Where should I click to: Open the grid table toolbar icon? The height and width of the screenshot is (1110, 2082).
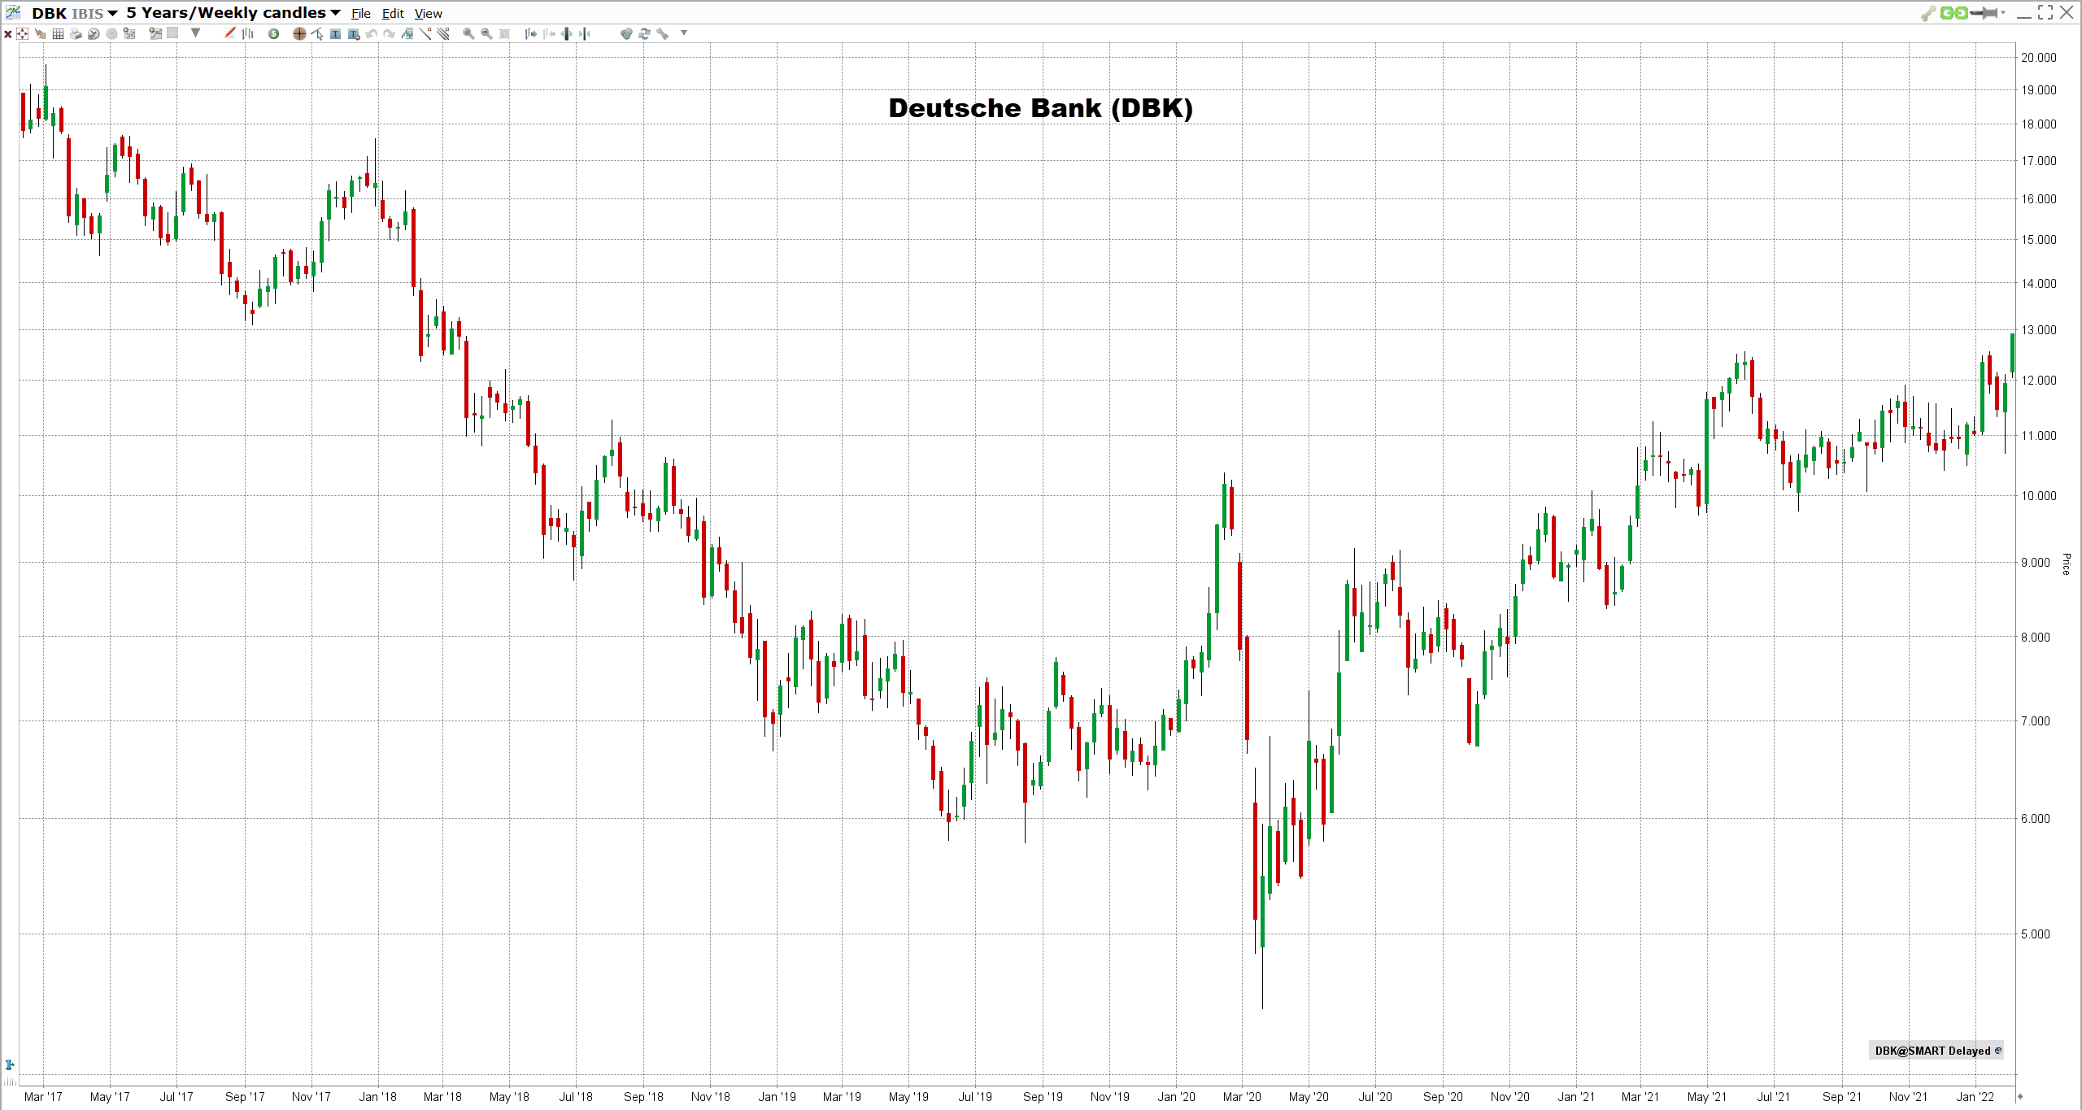[x=58, y=33]
